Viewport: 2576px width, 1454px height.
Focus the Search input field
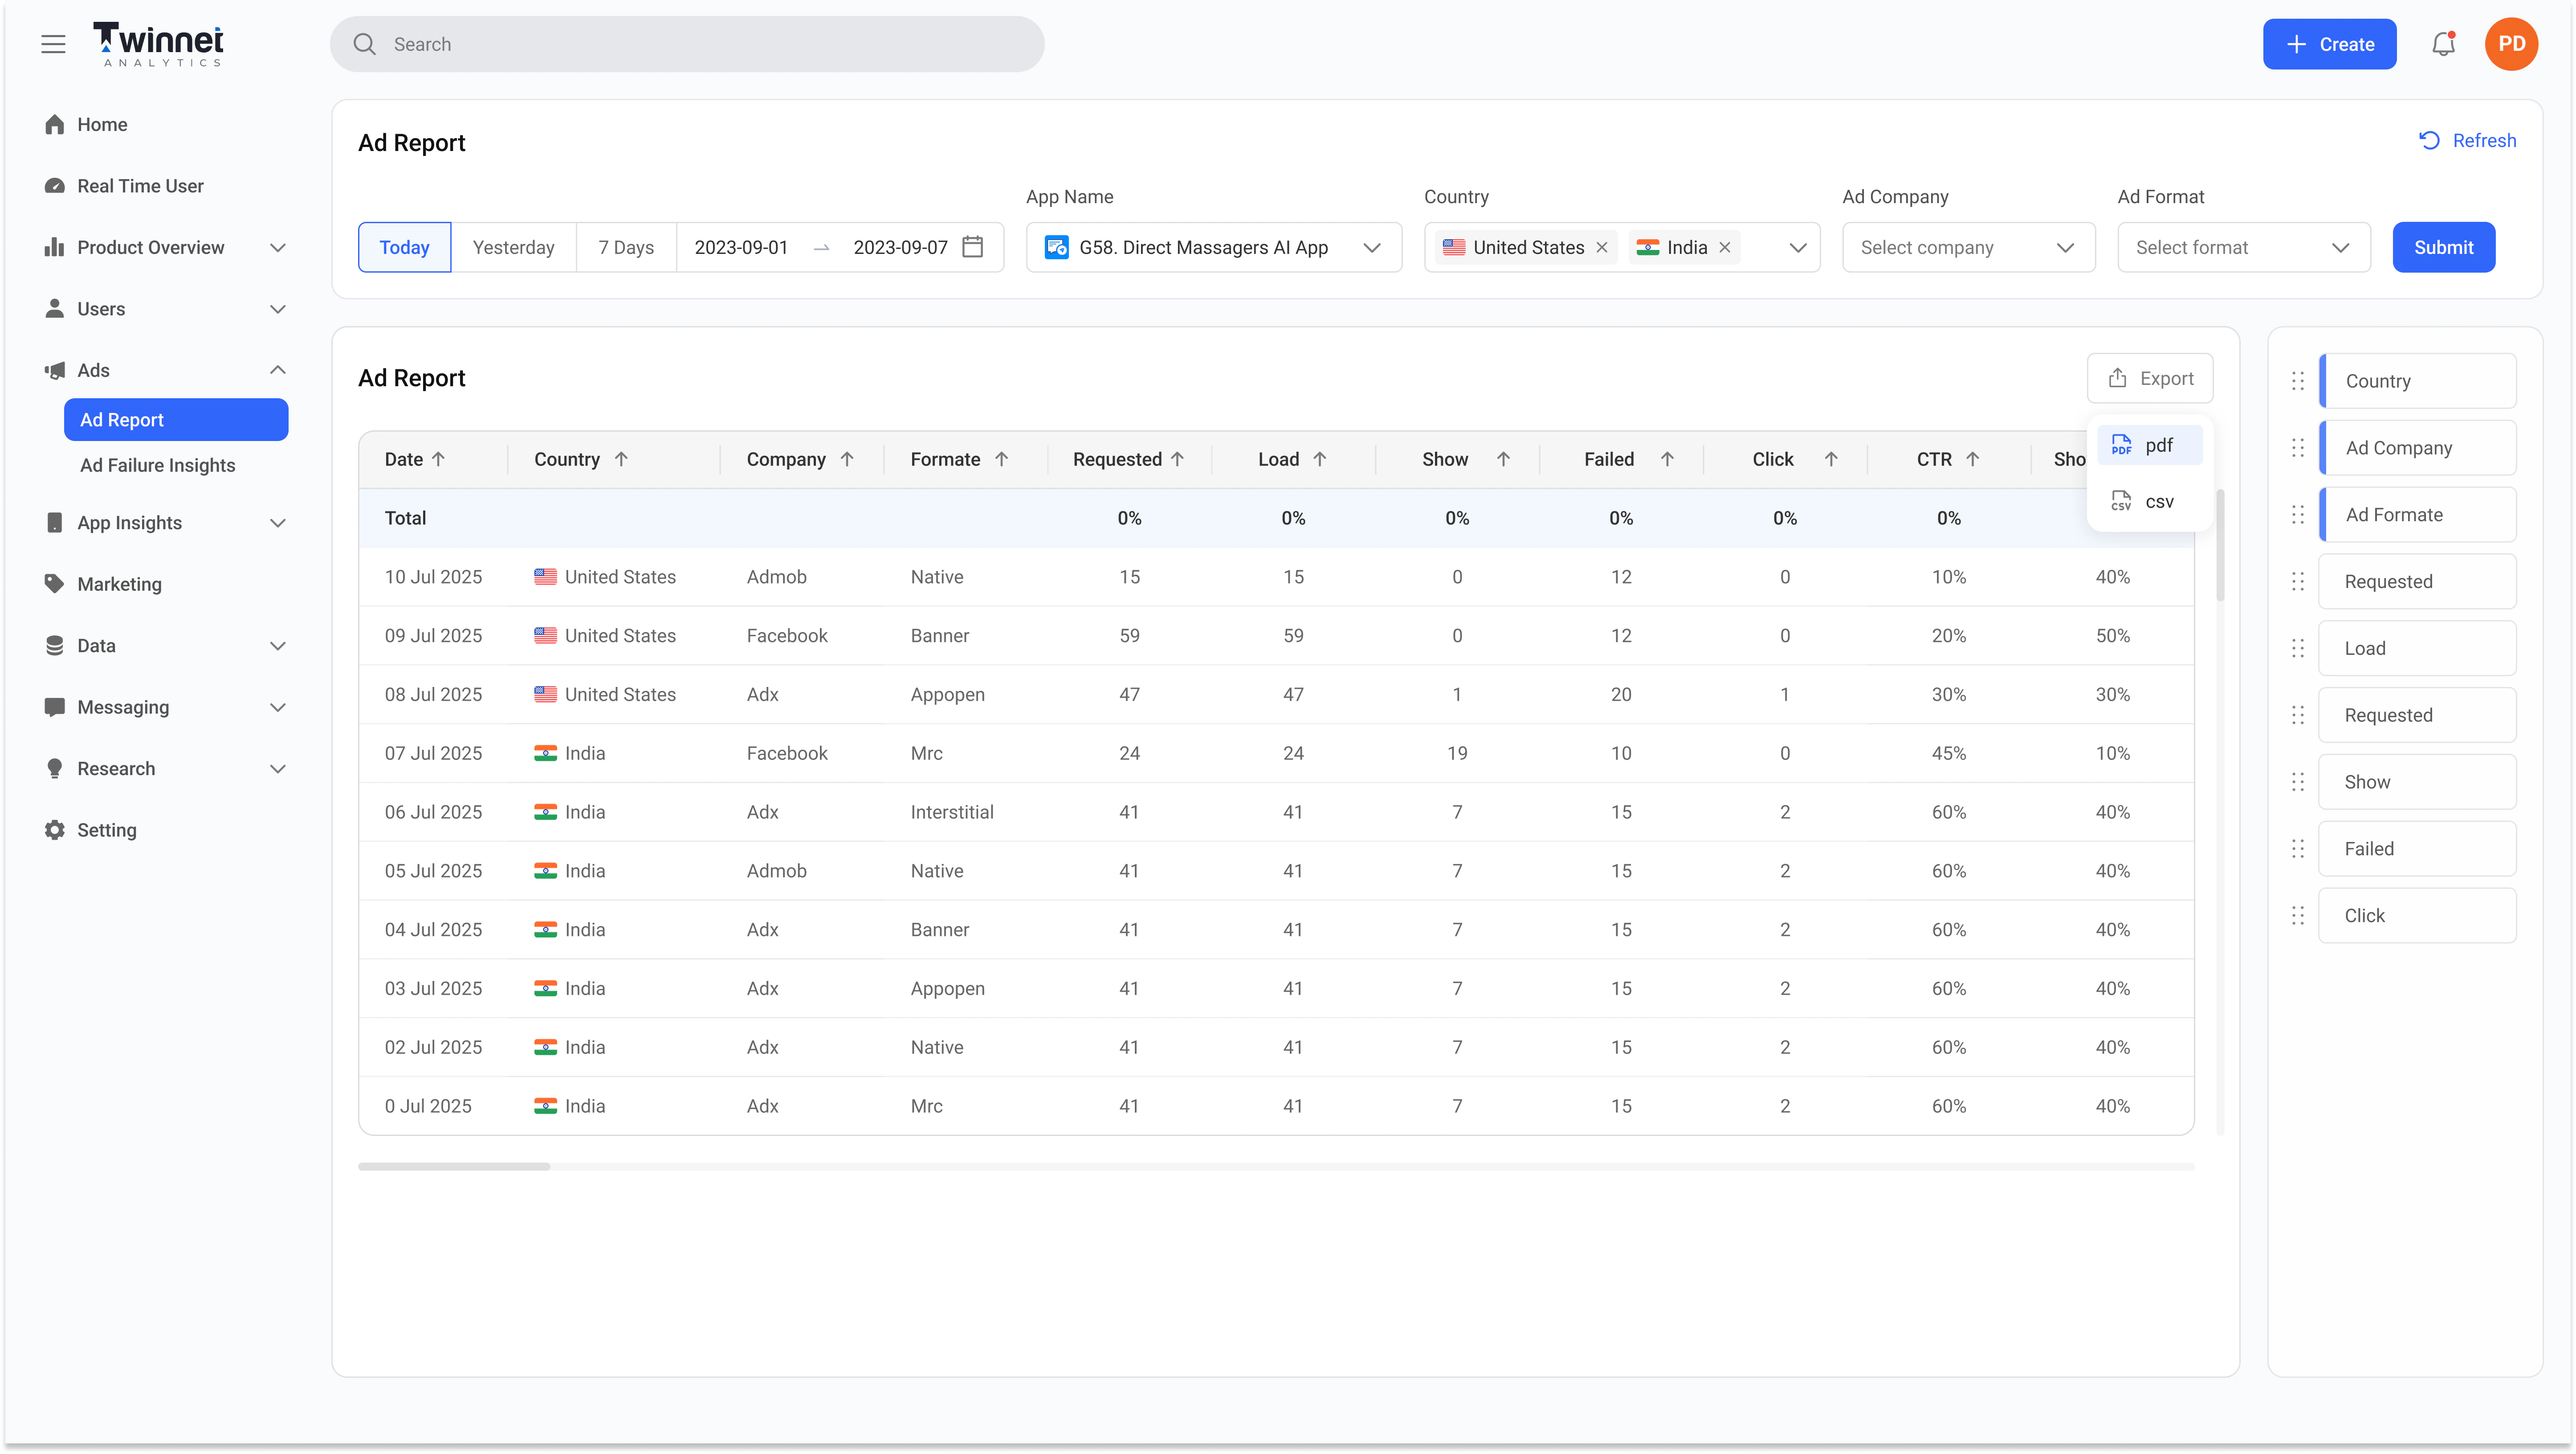pyautogui.click(x=687, y=44)
